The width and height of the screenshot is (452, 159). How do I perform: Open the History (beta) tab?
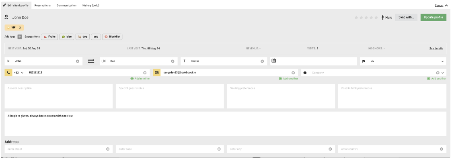pyautogui.click(x=91, y=6)
